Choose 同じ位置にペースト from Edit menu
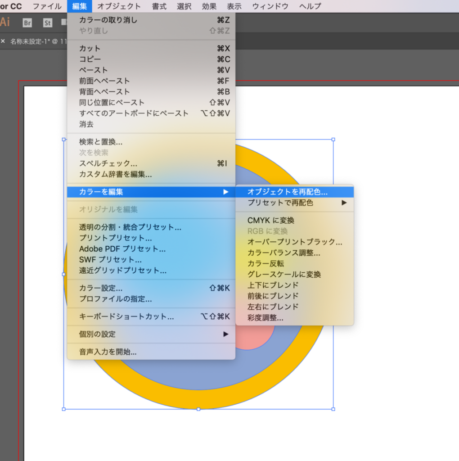Viewport: 459px width, 461px height. pyautogui.click(x=112, y=102)
